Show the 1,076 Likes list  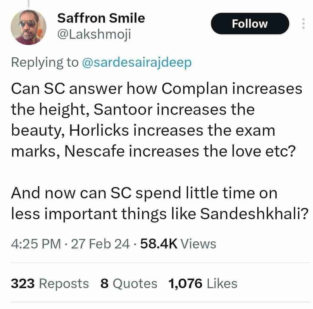pyautogui.click(x=203, y=283)
